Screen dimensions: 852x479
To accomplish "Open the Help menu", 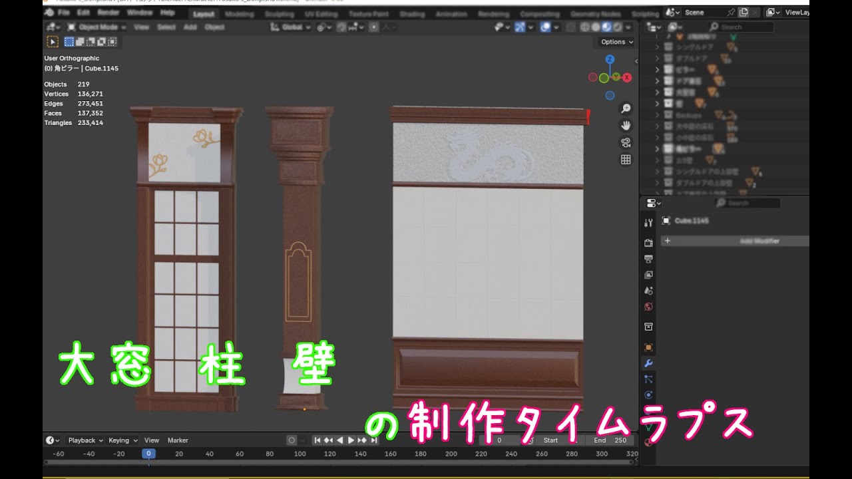I will [167, 13].
